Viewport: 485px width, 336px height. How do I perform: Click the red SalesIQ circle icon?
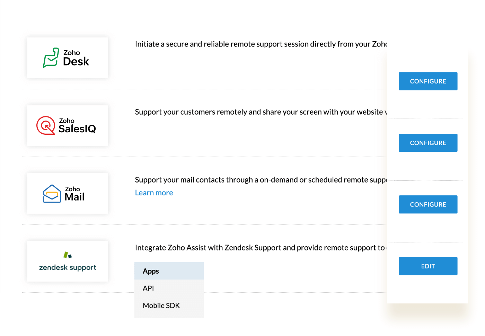(46, 125)
